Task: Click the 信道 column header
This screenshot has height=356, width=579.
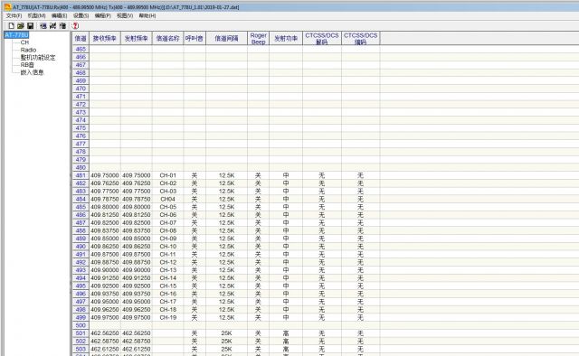Action: (81, 38)
